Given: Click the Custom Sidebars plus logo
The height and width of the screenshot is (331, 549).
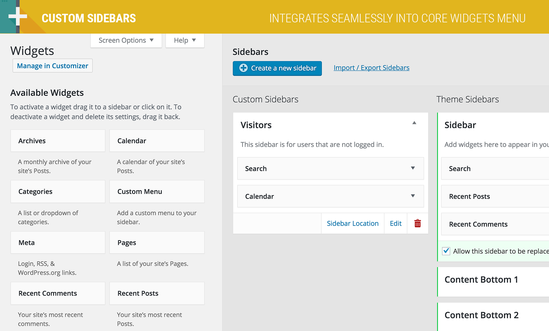Looking at the screenshot, I should pyautogui.click(x=18, y=17).
